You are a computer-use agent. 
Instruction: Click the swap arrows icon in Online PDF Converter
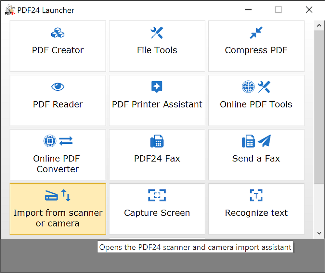click(66, 141)
